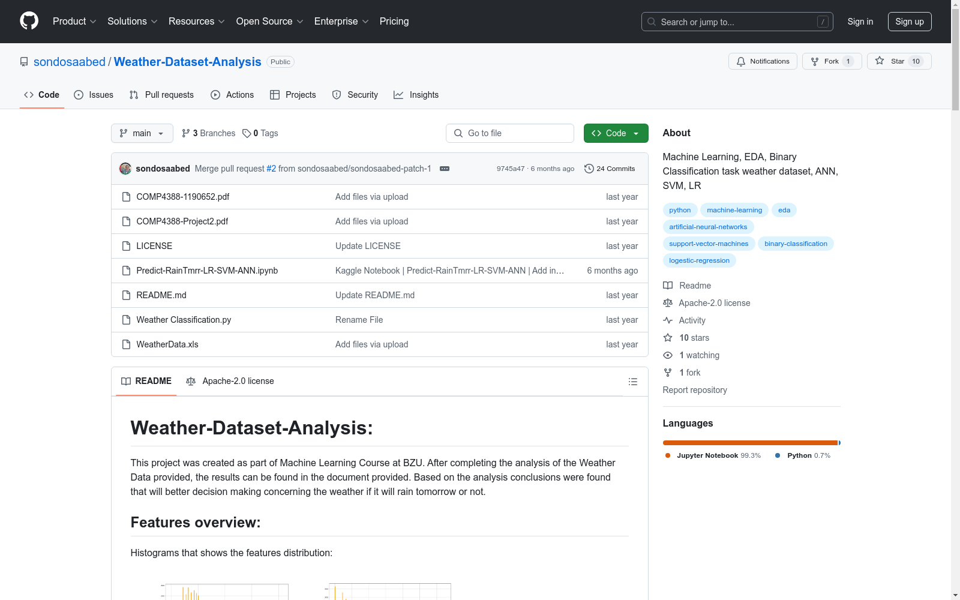Click the tag icon beside 0 Tags

click(x=247, y=133)
